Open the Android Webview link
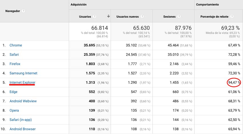This screenshot has width=243, height=134. tap(23, 101)
